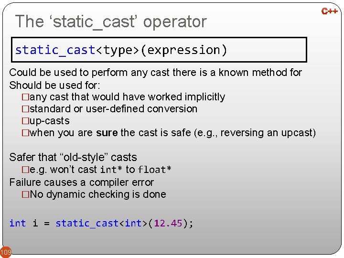Click the 'float*' code text
Screen dimensions: 344x258
point(155,170)
